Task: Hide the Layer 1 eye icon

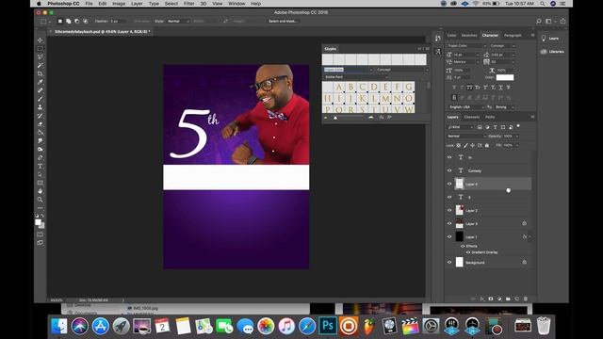Action: 449,236
